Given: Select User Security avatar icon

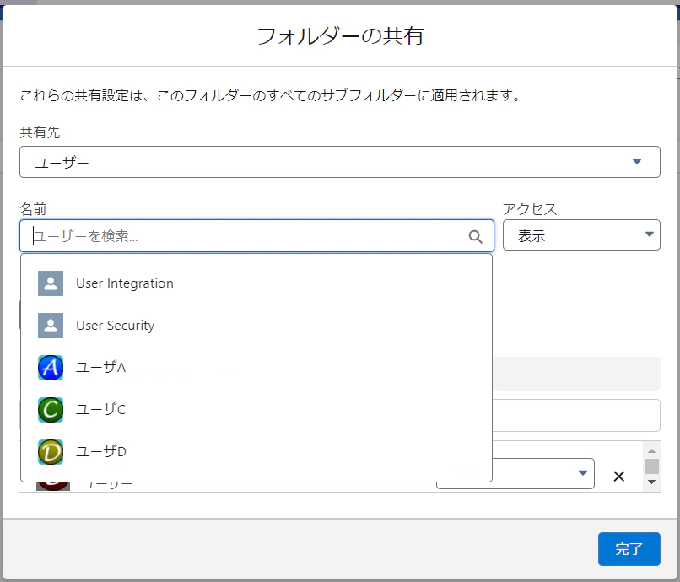Looking at the screenshot, I should tap(51, 326).
